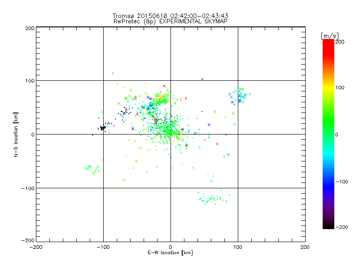Click the green dot cluster below -100 km south
This screenshot has width=359, height=269.
click(x=214, y=197)
